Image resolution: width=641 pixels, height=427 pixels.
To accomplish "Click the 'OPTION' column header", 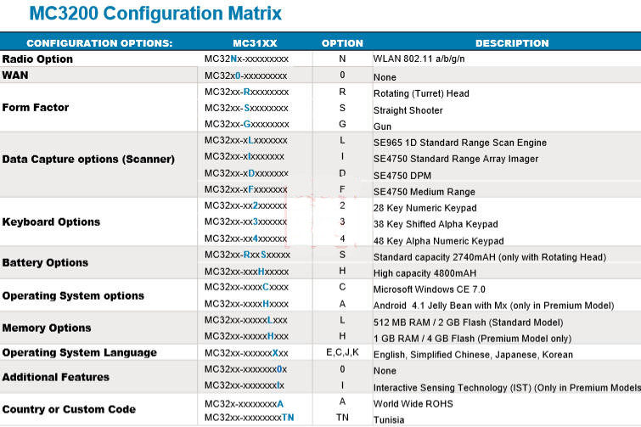I will [342, 43].
